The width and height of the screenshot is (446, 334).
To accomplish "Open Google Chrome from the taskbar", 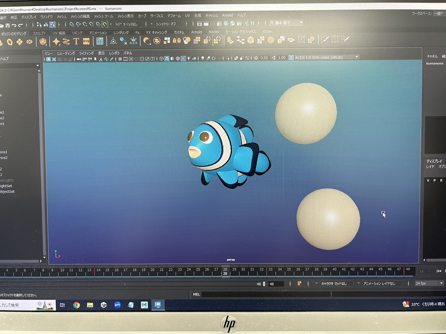I will click(x=76, y=305).
